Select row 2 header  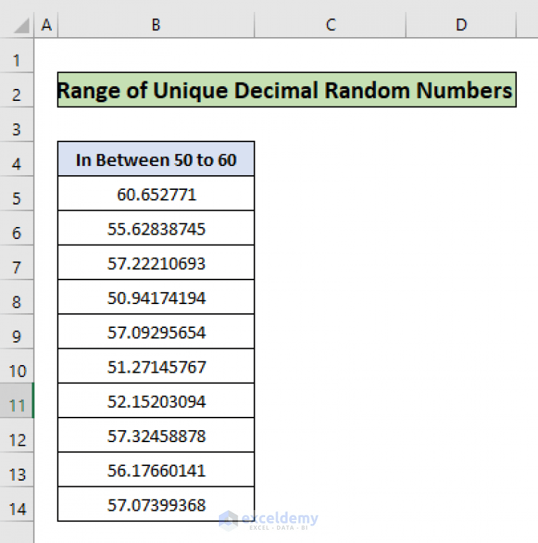click(x=17, y=90)
